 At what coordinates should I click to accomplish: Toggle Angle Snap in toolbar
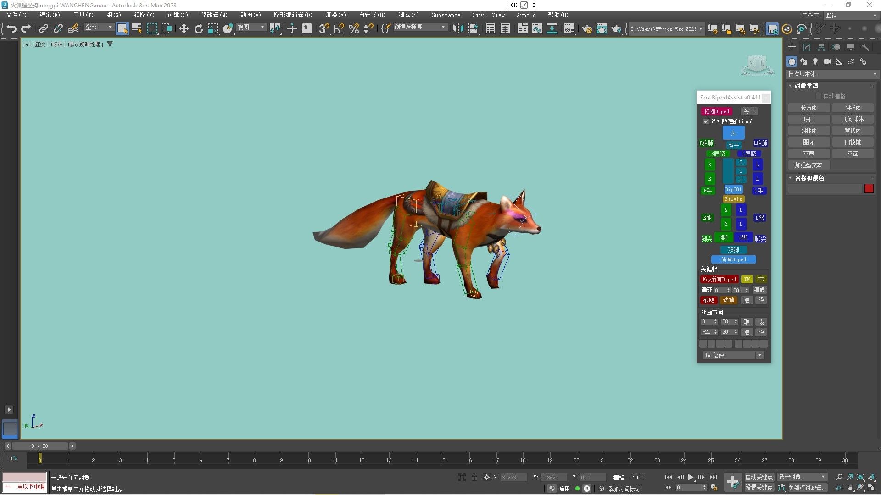point(339,28)
